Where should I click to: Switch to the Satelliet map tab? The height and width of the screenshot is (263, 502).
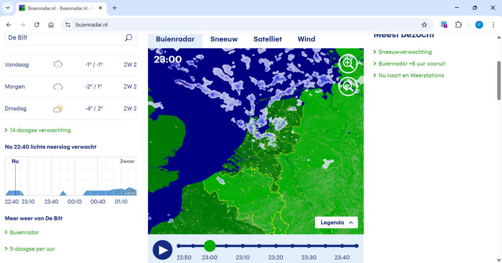click(x=268, y=39)
